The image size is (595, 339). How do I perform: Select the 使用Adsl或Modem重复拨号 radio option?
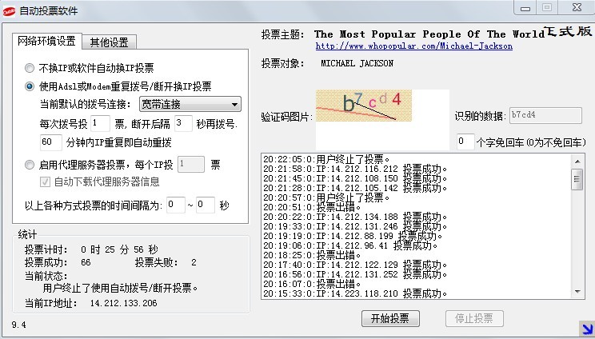click(30, 86)
